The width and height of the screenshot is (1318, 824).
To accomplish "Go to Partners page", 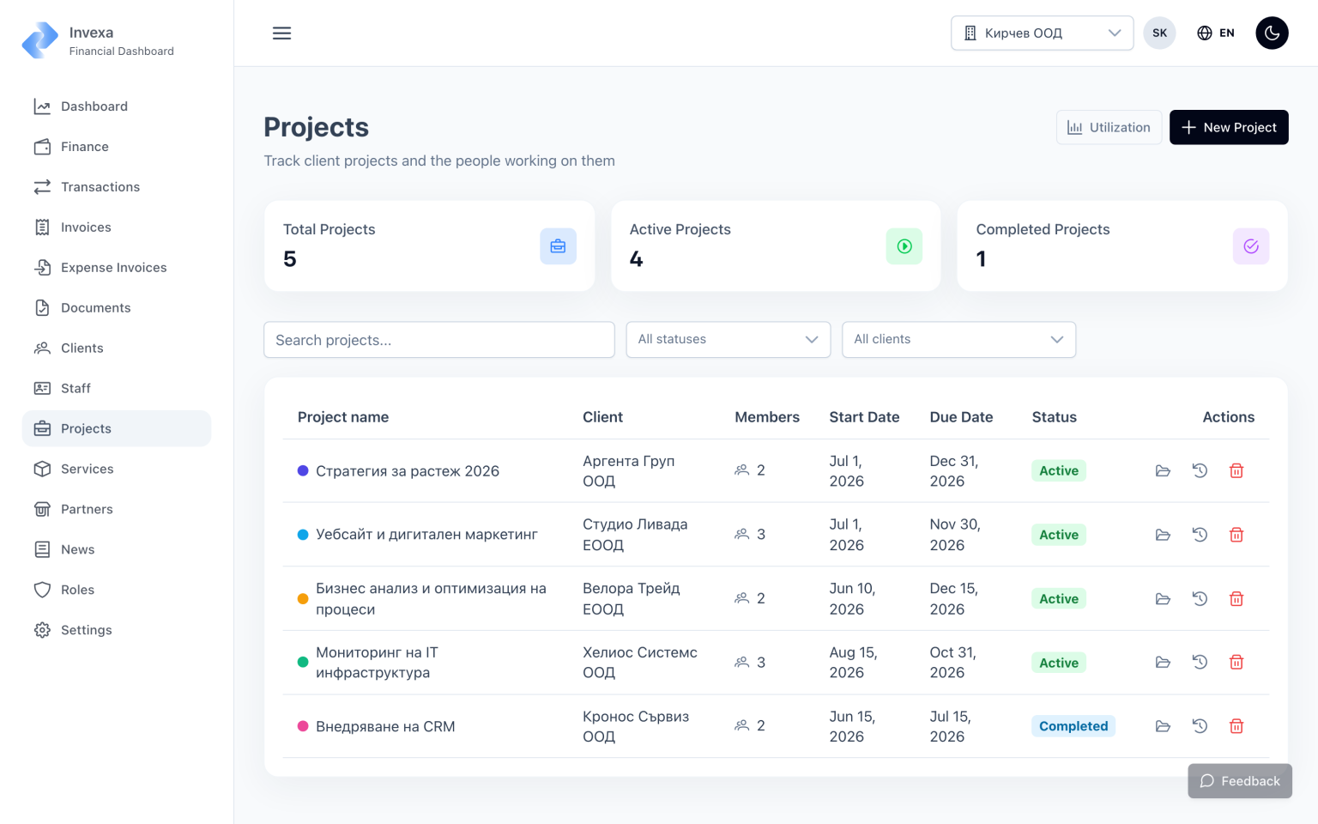I will point(117,509).
